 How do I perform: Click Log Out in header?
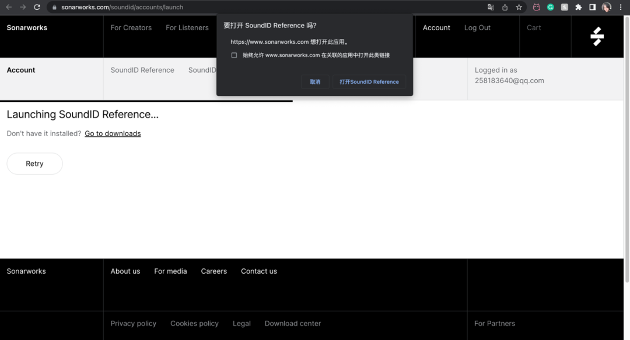point(477,28)
